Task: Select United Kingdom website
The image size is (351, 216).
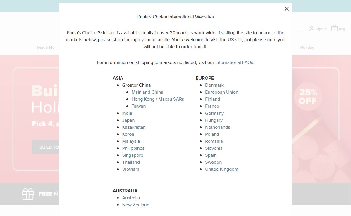Action: [222, 169]
